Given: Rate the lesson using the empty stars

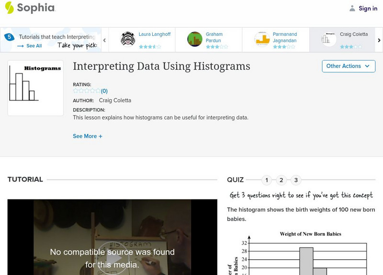Looking at the screenshot, I should coord(86,91).
